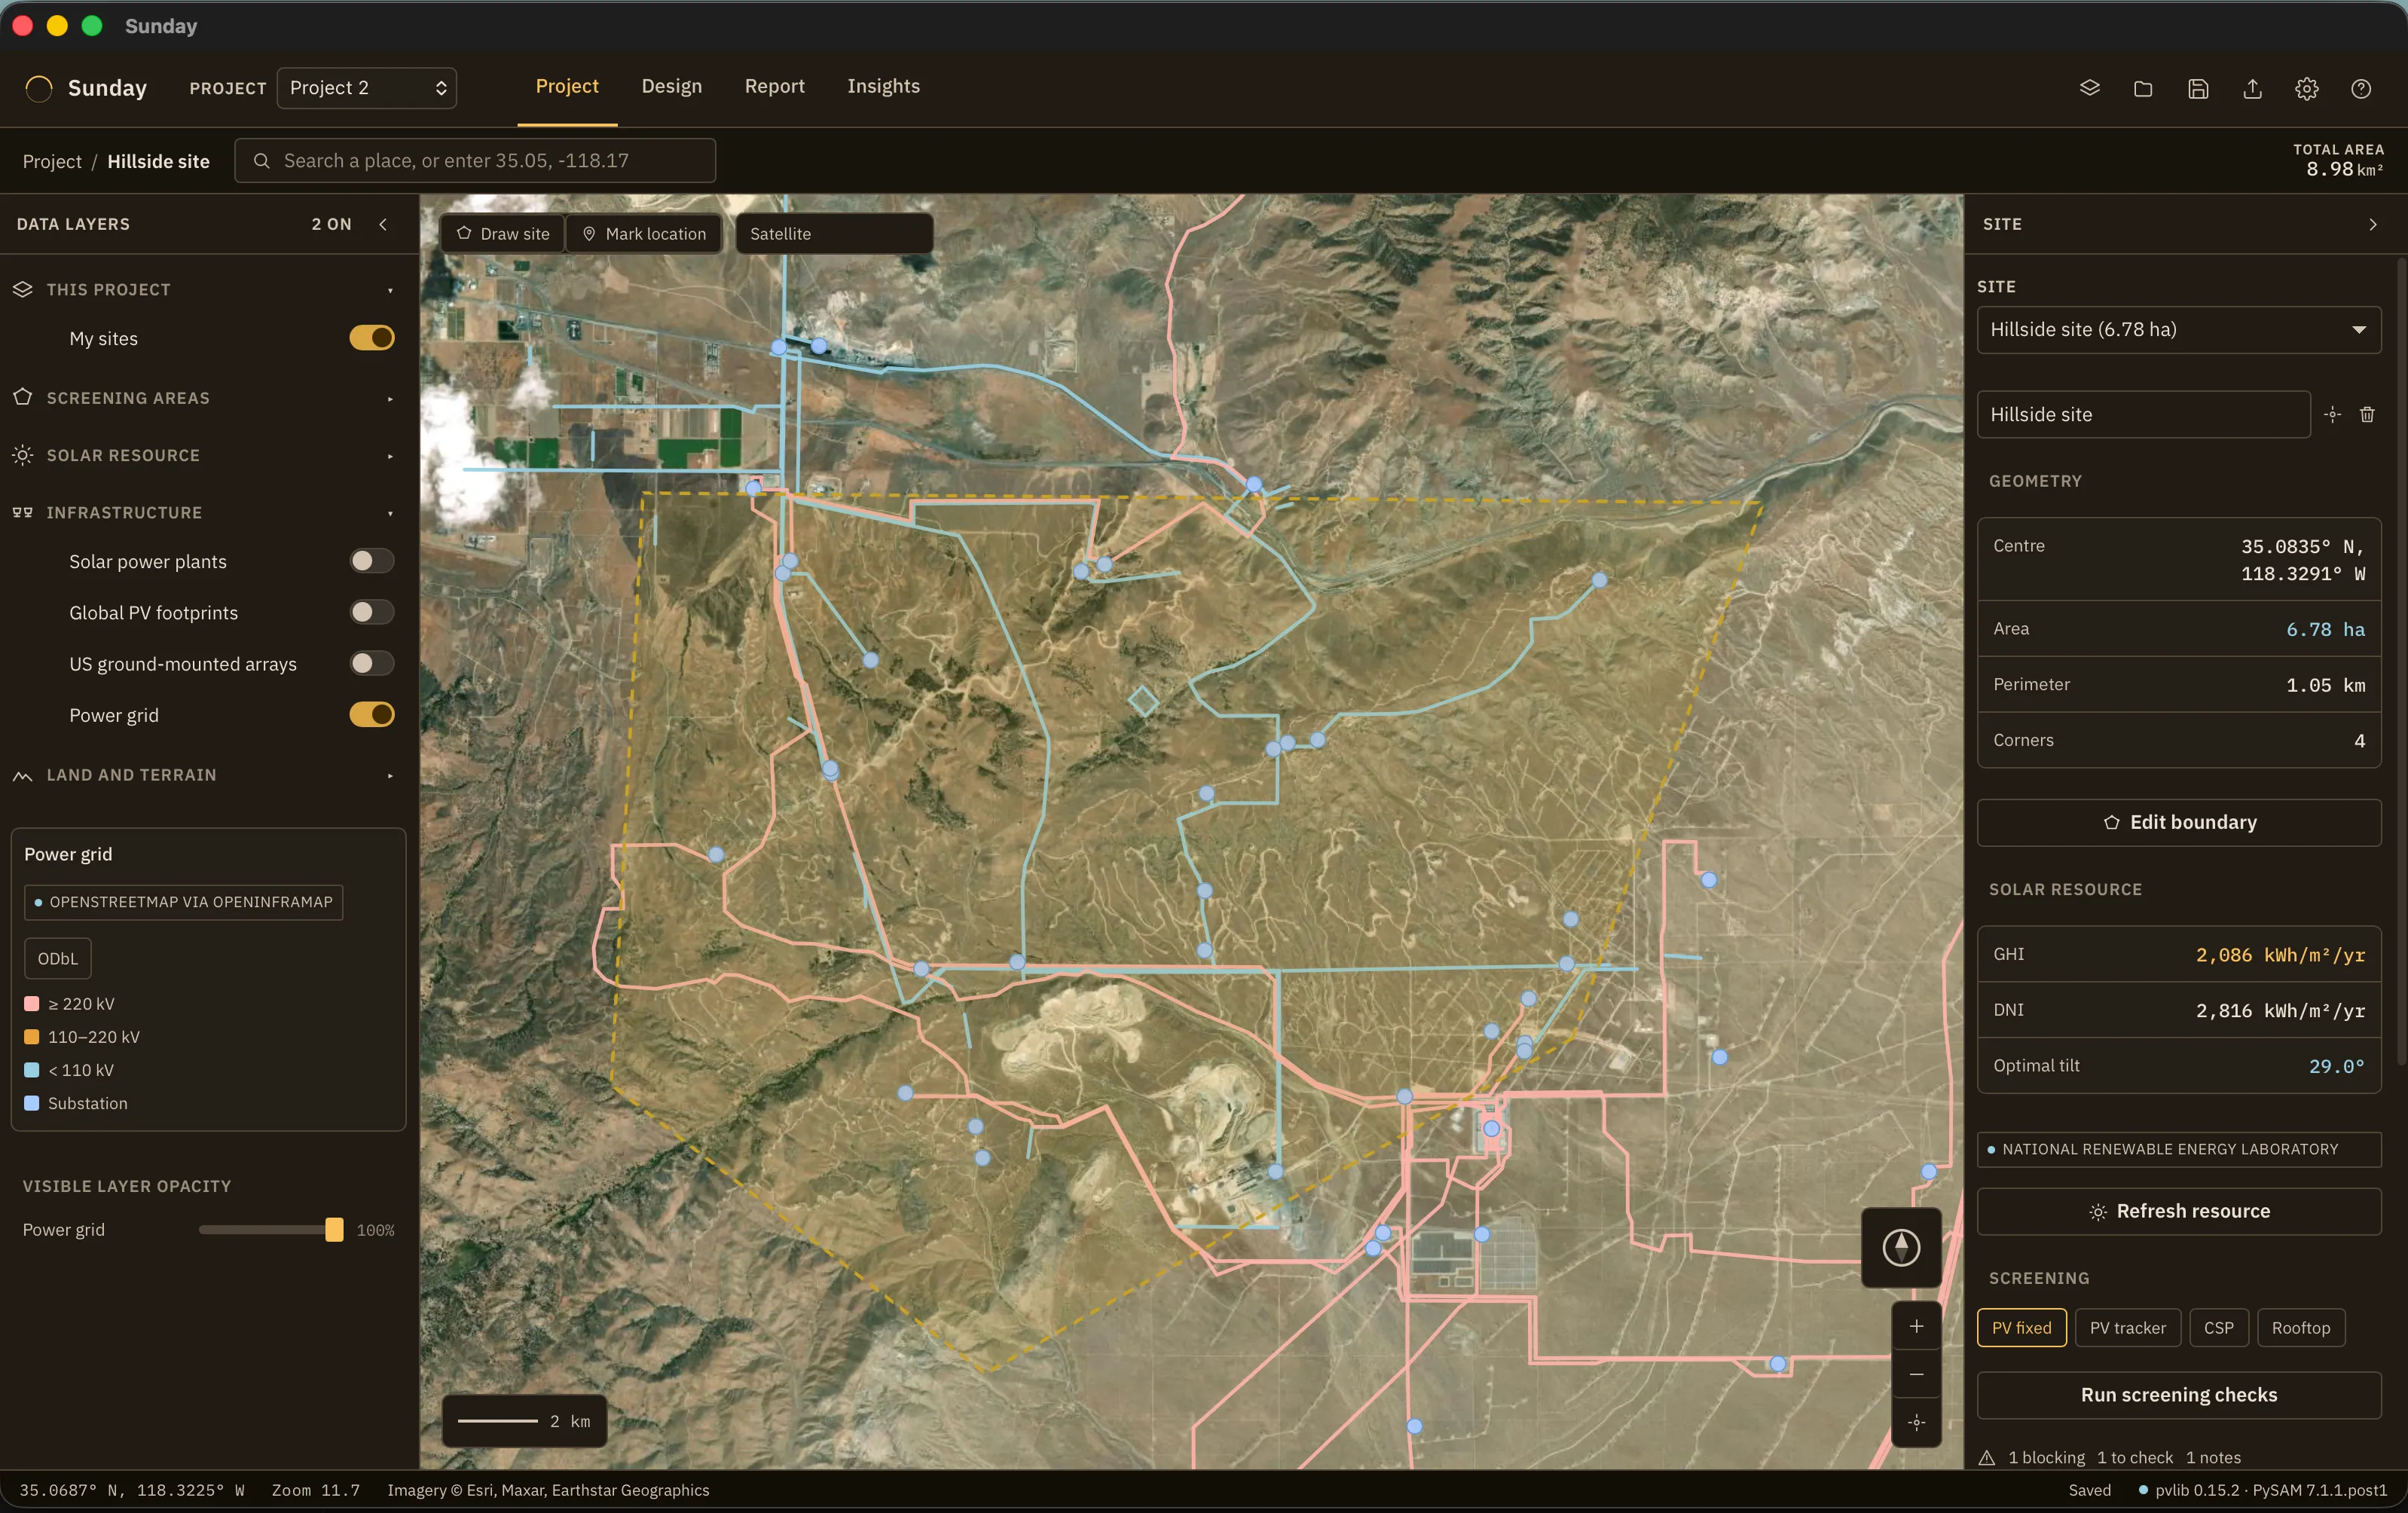Locate site with crosshair icon beside Hillside site
Image resolution: width=2408 pixels, height=1513 pixels.
tap(2332, 414)
